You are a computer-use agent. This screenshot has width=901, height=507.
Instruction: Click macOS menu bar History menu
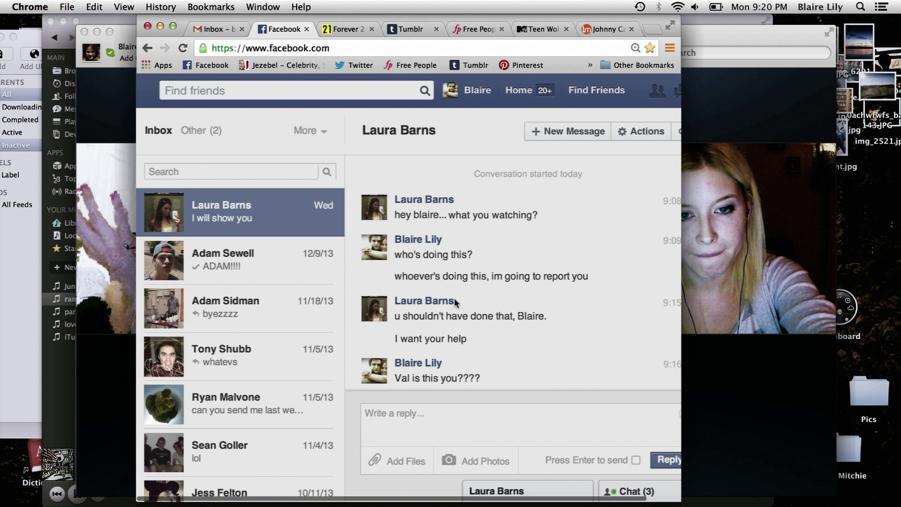pyautogui.click(x=161, y=7)
